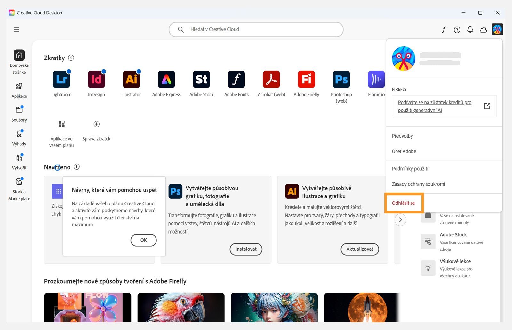Open Stock a Marketplace in the sidebar
512x330 pixels.
19,189
